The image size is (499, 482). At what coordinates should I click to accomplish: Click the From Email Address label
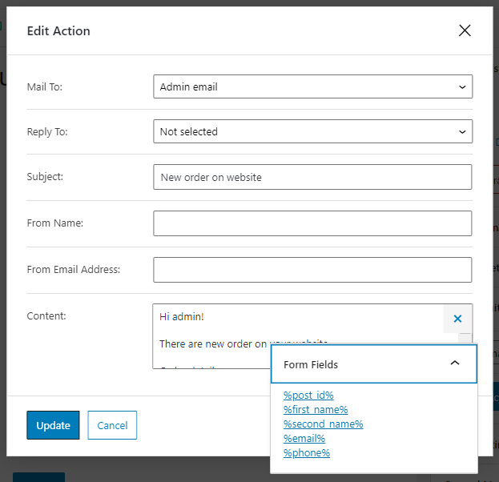click(x=74, y=270)
